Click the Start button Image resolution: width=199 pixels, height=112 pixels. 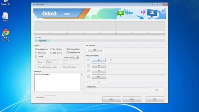coord(112,99)
